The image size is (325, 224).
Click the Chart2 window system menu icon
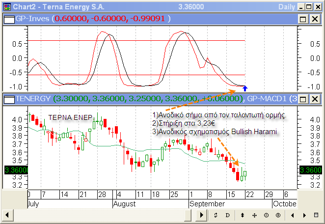(6, 6)
